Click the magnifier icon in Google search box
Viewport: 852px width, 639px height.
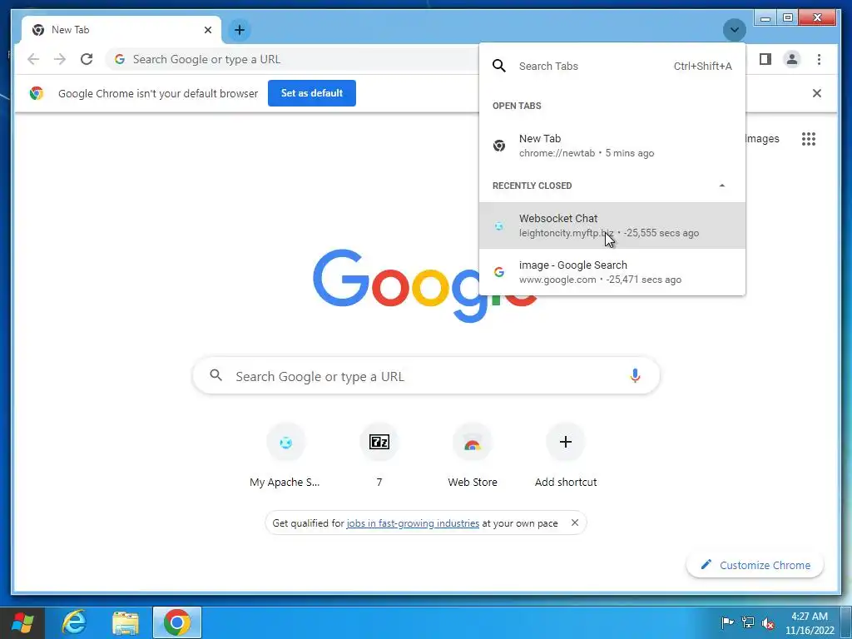click(x=215, y=375)
